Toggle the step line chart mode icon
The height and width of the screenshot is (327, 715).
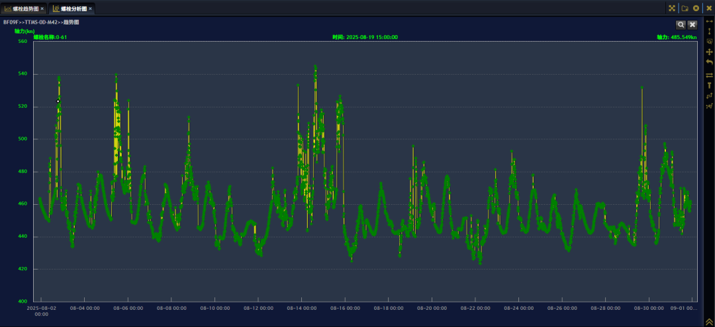[x=709, y=96]
